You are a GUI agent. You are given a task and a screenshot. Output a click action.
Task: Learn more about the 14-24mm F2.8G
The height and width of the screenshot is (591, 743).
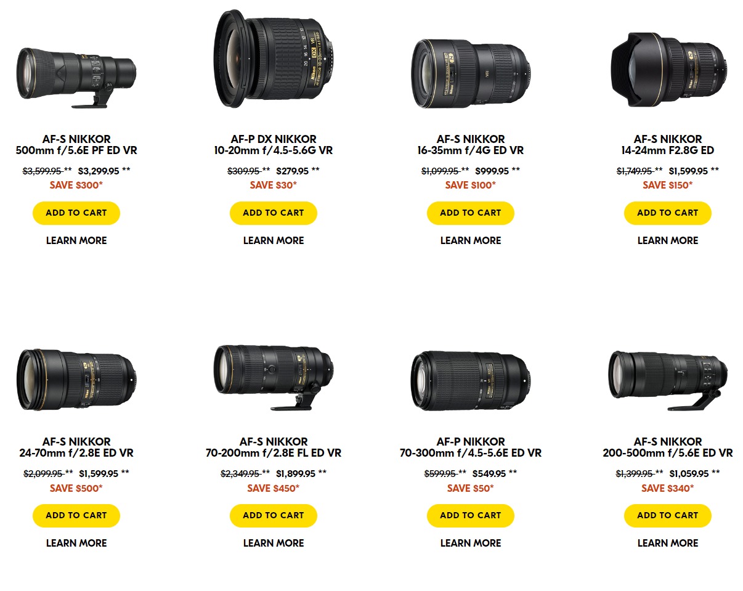668,240
